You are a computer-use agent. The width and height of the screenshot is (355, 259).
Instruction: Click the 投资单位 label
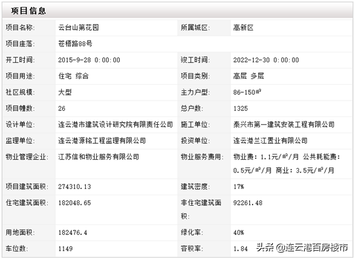click(x=195, y=141)
